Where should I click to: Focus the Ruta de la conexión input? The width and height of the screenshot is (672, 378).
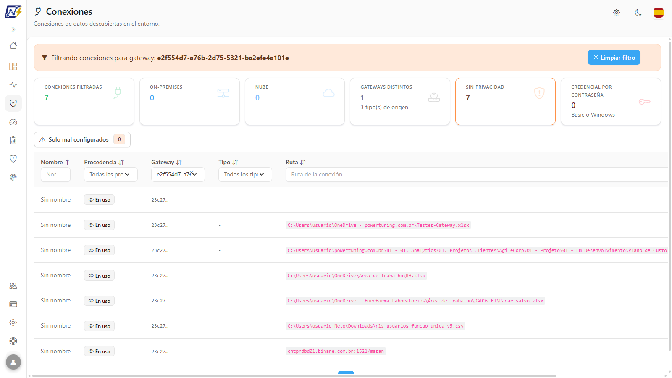click(477, 174)
